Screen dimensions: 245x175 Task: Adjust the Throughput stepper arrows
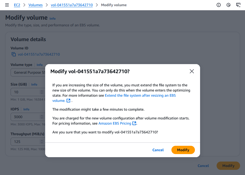pyautogui.click(x=42, y=142)
